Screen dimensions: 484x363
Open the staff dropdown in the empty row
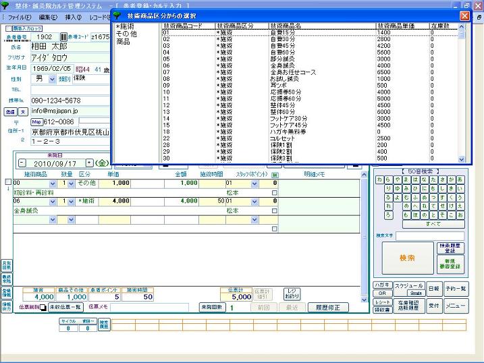coord(254,219)
